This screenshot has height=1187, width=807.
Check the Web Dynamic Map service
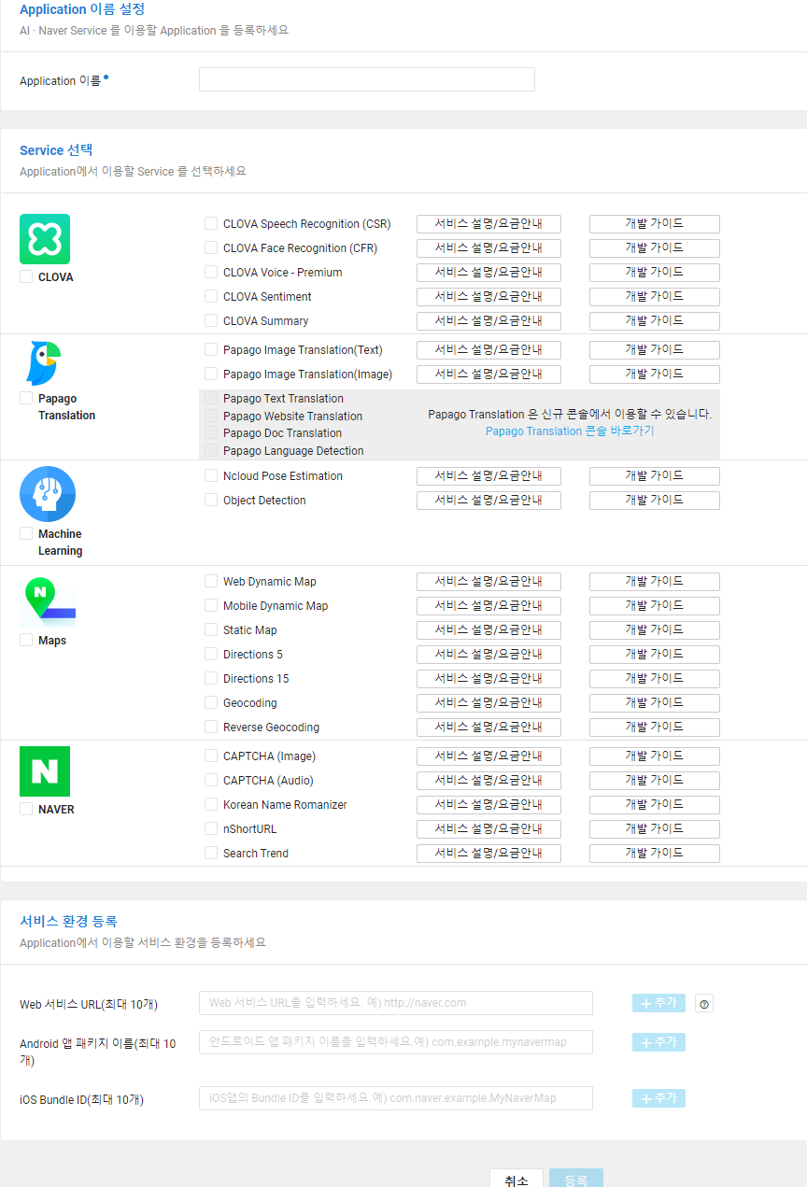point(211,582)
